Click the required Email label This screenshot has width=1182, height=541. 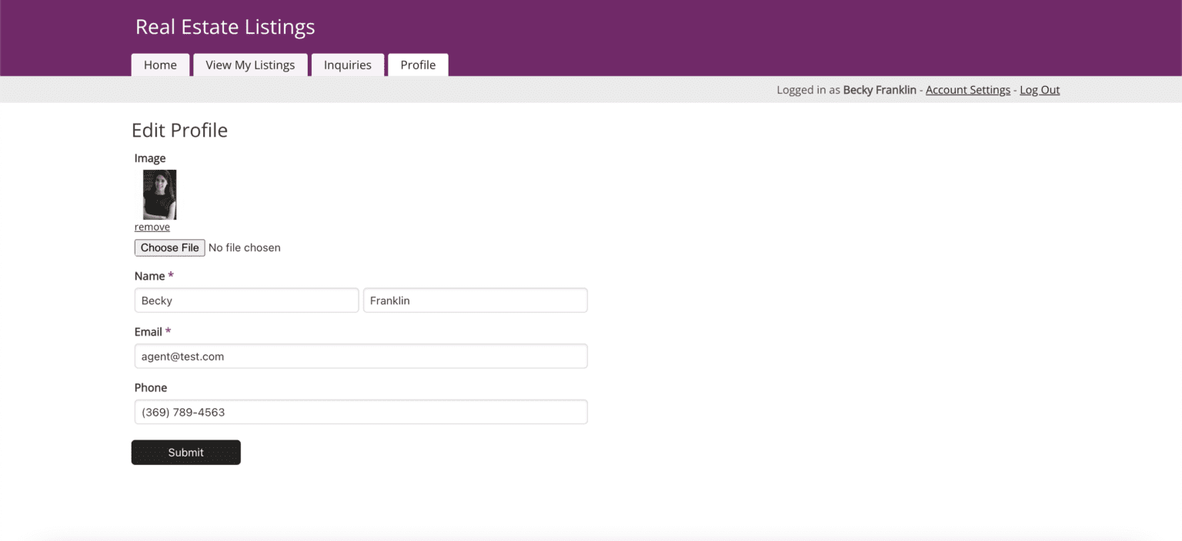coord(148,332)
